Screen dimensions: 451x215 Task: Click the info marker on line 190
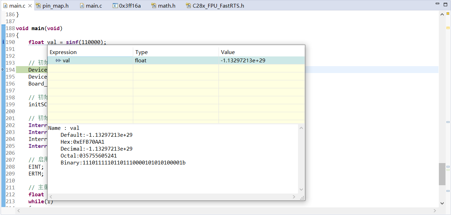tap(3, 42)
